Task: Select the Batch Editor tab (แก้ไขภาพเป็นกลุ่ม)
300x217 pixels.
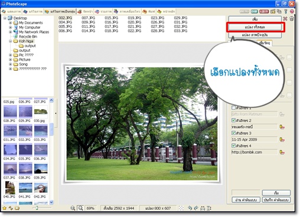Action: (x=60, y=12)
